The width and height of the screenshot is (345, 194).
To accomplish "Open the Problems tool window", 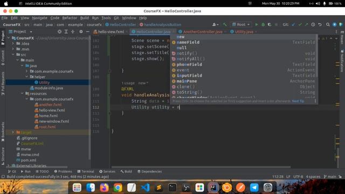I will click(63, 171).
